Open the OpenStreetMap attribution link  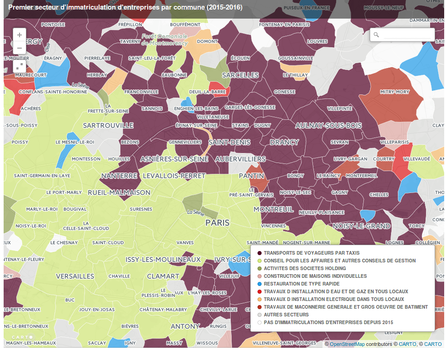click(x=347, y=344)
